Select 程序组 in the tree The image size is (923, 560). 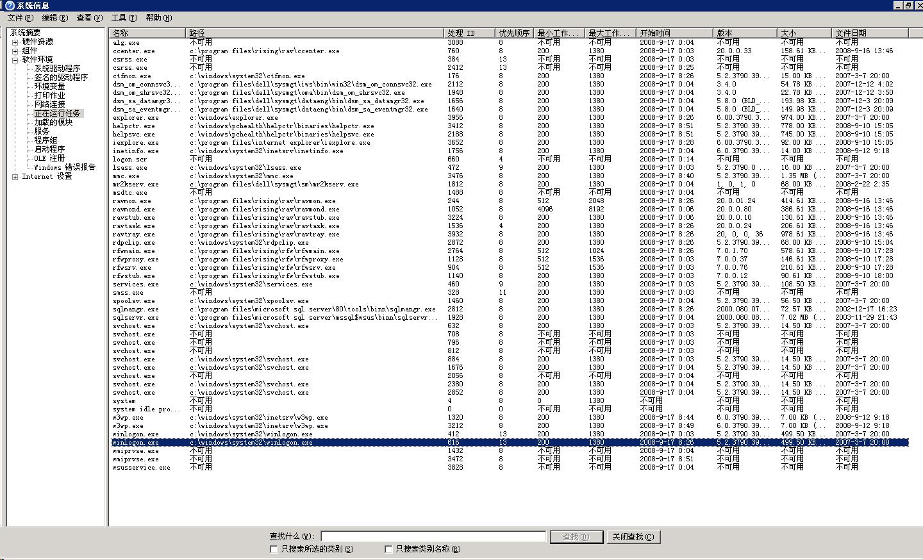tap(46, 140)
